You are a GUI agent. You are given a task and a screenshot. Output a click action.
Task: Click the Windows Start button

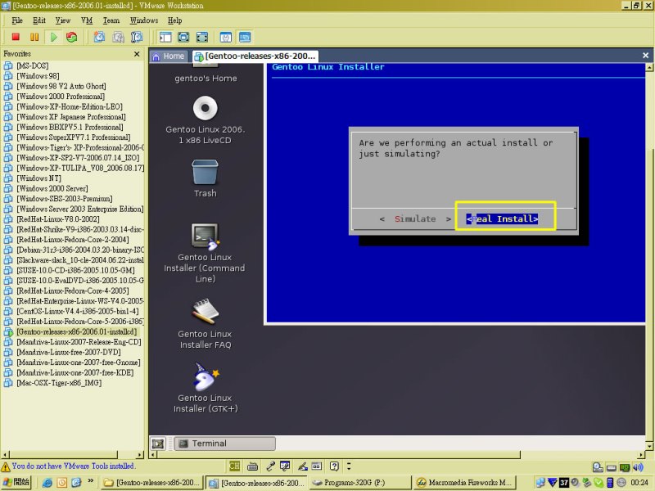pyautogui.click(x=16, y=483)
